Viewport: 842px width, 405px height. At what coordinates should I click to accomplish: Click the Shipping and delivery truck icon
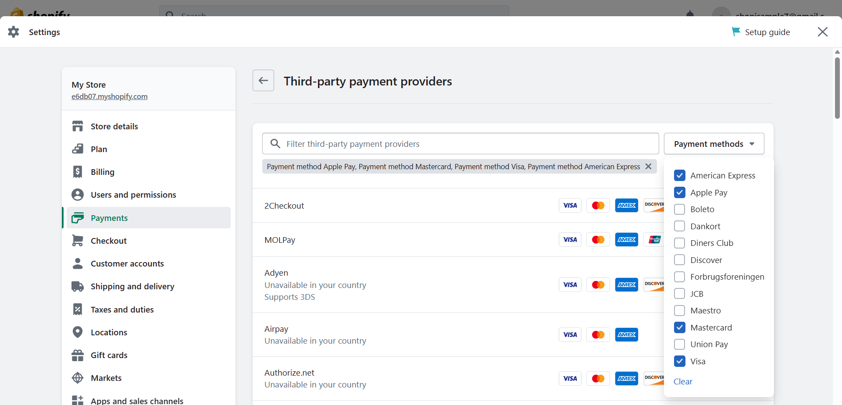78,286
